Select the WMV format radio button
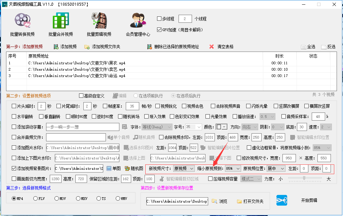 point(118,198)
